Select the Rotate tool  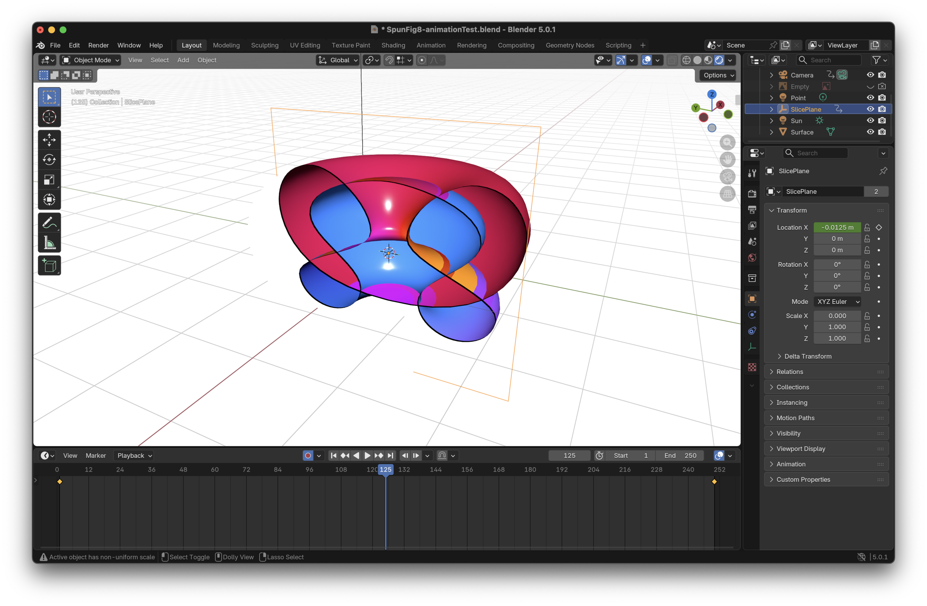coord(49,160)
